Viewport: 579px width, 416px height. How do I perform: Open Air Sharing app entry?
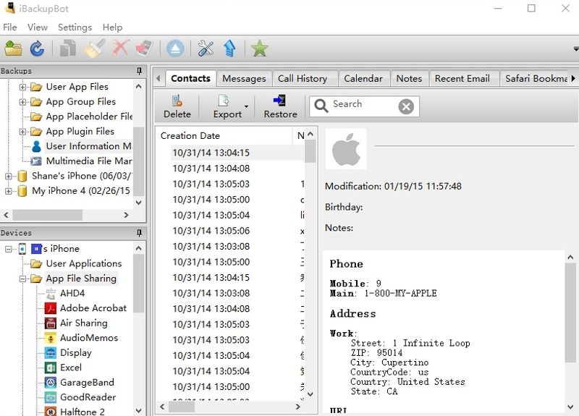77,323
